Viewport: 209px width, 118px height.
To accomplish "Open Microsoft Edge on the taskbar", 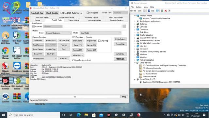I will [79, 115].
